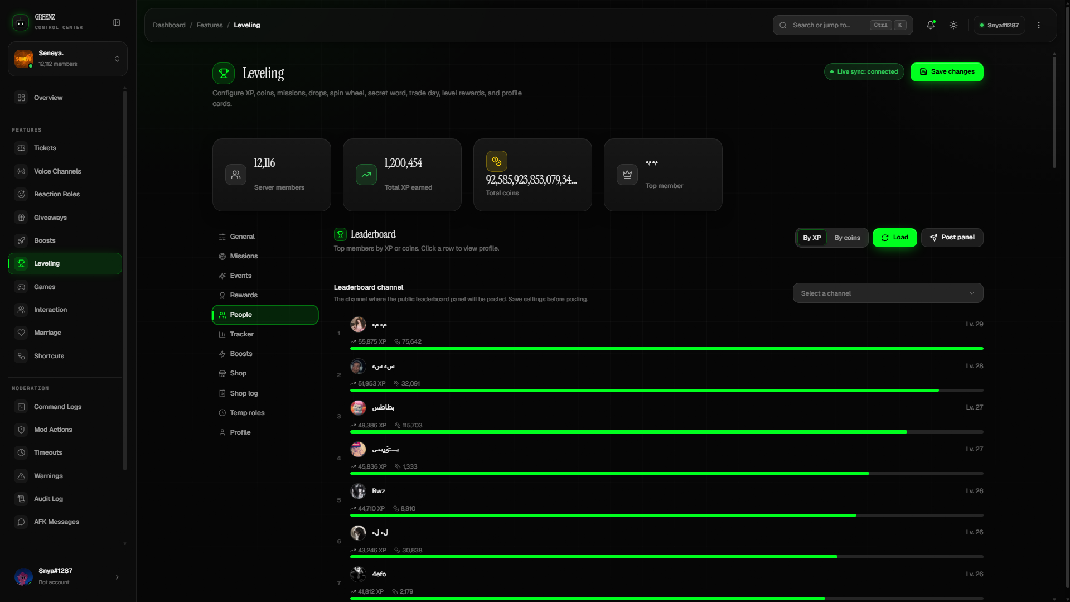Click the Reaction Roles icon
This screenshot has height=602, width=1070.
21,194
